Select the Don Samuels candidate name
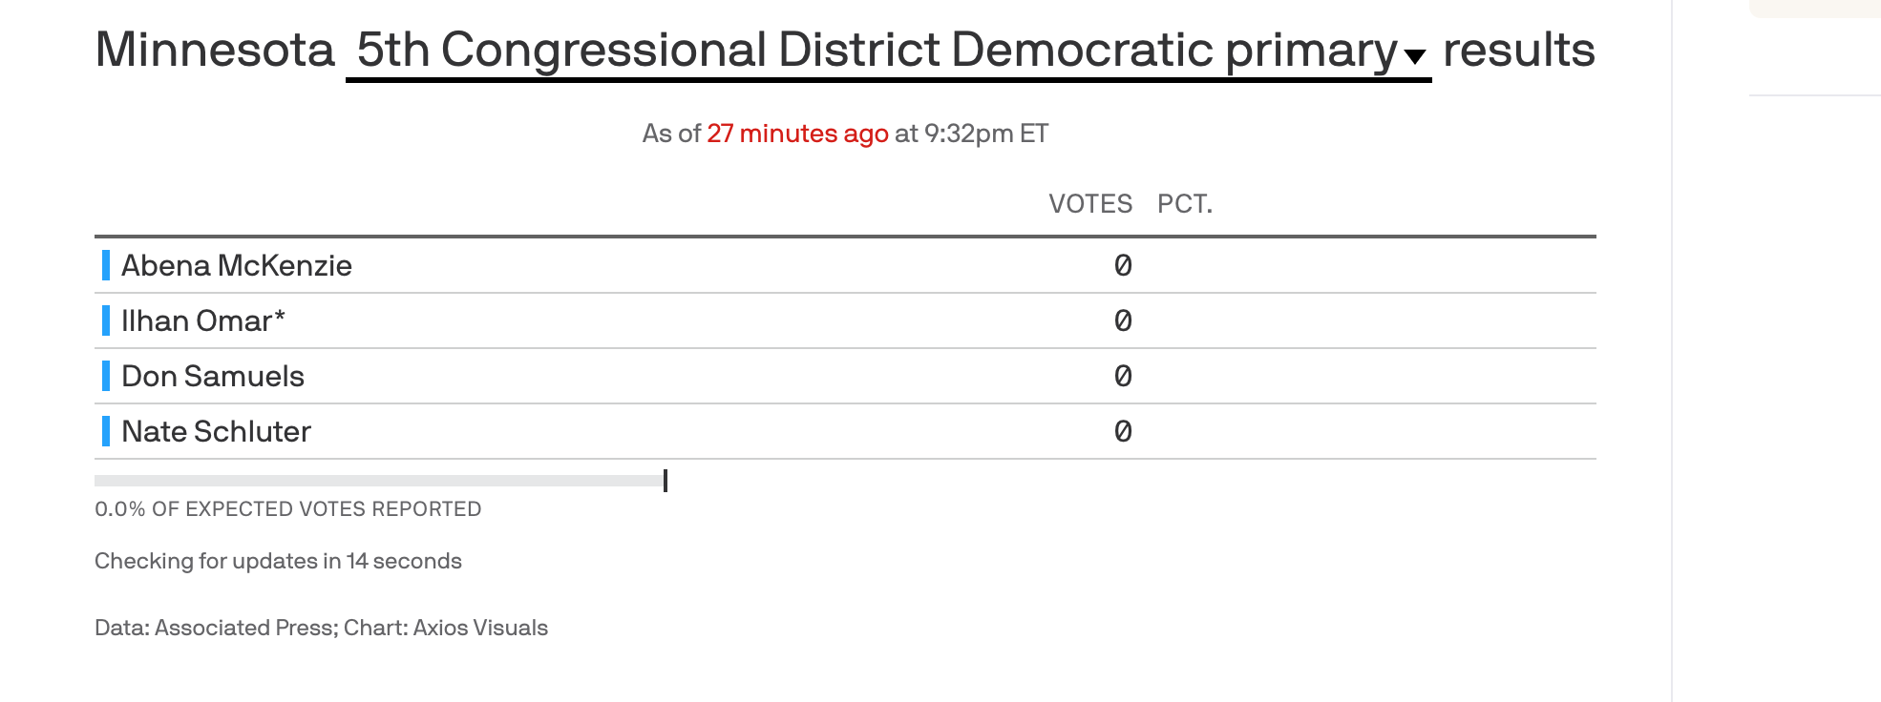The height and width of the screenshot is (702, 1881). click(x=213, y=376)
